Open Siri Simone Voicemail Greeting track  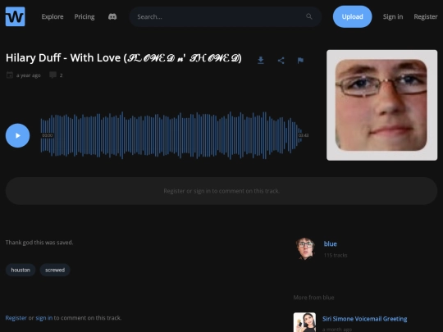(365, 319)
